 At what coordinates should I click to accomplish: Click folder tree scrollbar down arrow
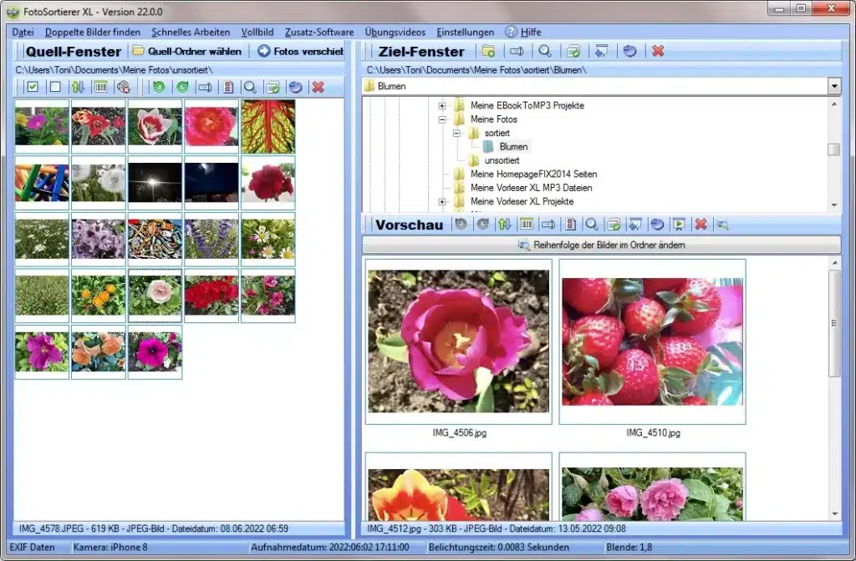834,205
